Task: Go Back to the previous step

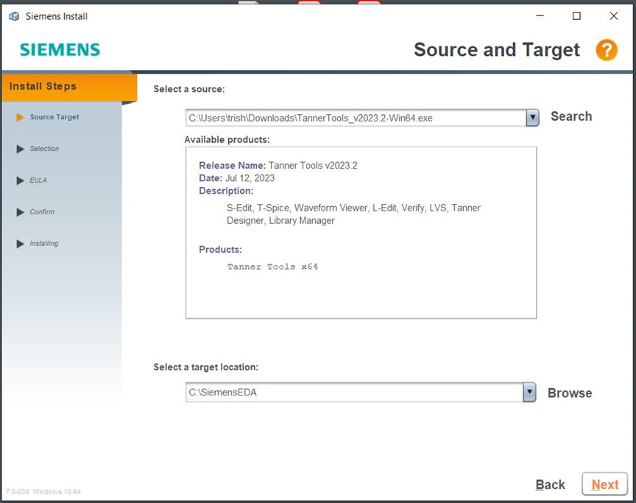Action: pyautogui.click(x=550, y=485)
